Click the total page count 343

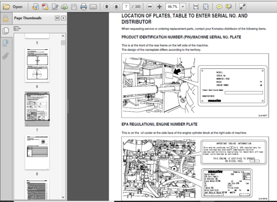pyautogui.click(x=138, y=7)
